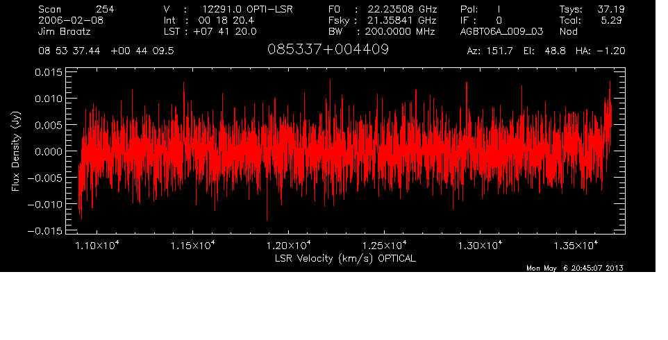Select LST value +07 41 20.0
Screen dimensions: 668x340
click(x=225, y=32)
